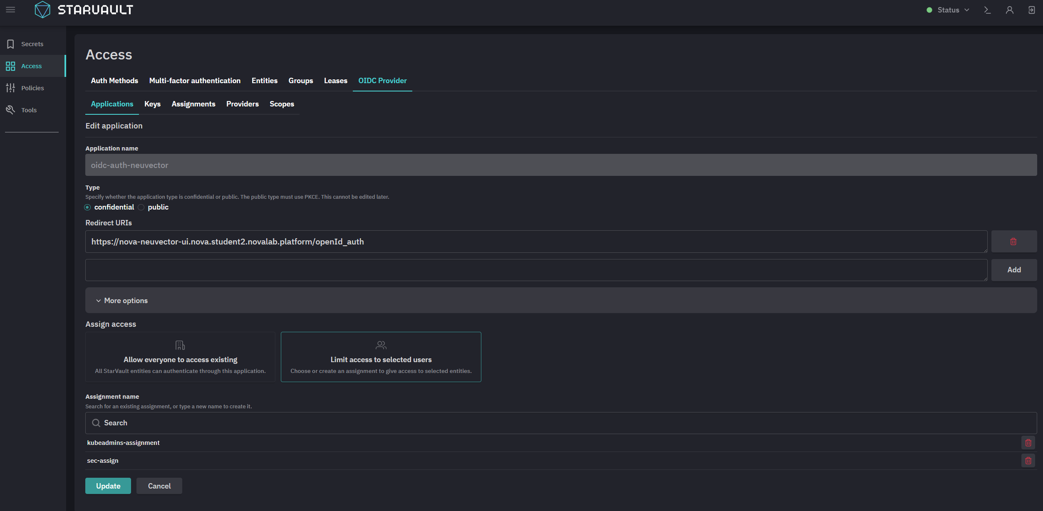Open the Status dropdown
The height and width of the screenshot is (511, 1043).
948,10
